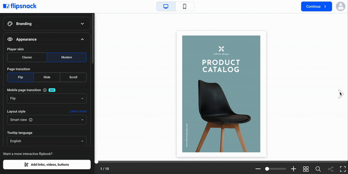
Task: Click the Product Catalog cover page
Action: coord(221,94)
